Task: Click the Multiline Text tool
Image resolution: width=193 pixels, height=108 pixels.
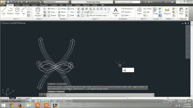Action: coord(116,12)
